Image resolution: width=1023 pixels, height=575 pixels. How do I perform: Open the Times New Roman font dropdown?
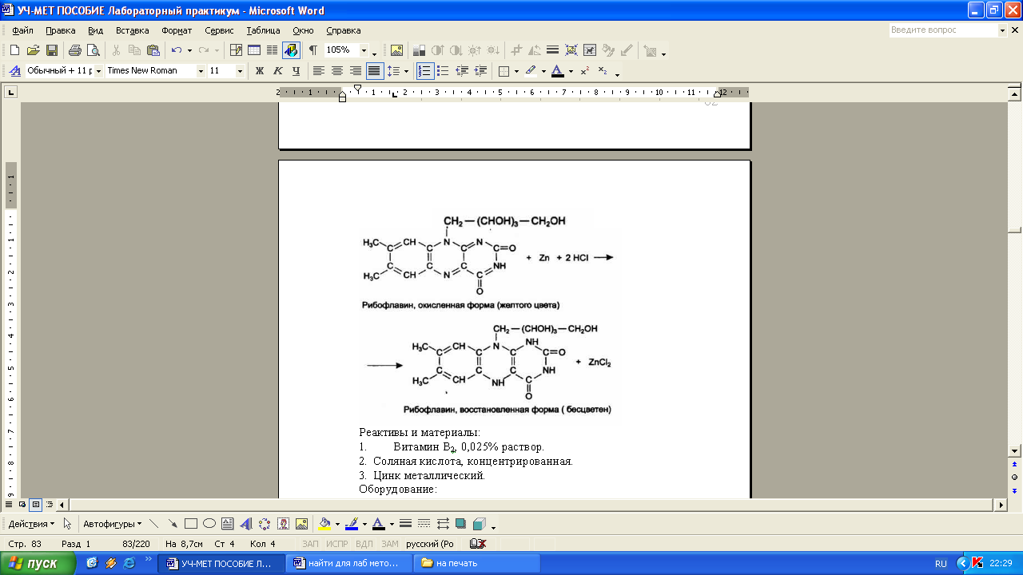click(201, 71)
